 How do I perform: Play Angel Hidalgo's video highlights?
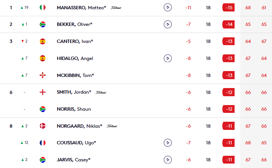tap(167, 58)
